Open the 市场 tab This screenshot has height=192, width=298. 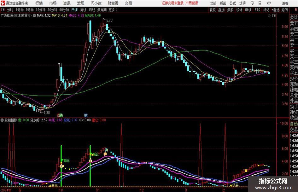tap(53, 3)
